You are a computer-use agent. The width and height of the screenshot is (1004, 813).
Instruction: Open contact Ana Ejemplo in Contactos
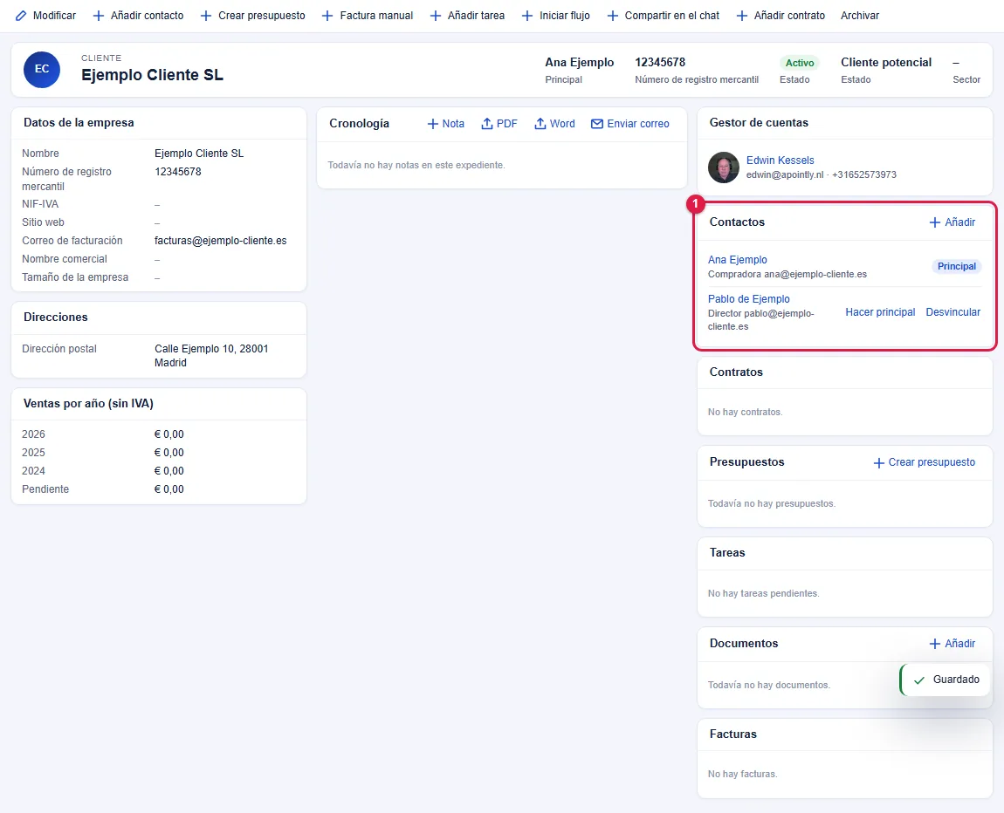click(x=738, y=260)
